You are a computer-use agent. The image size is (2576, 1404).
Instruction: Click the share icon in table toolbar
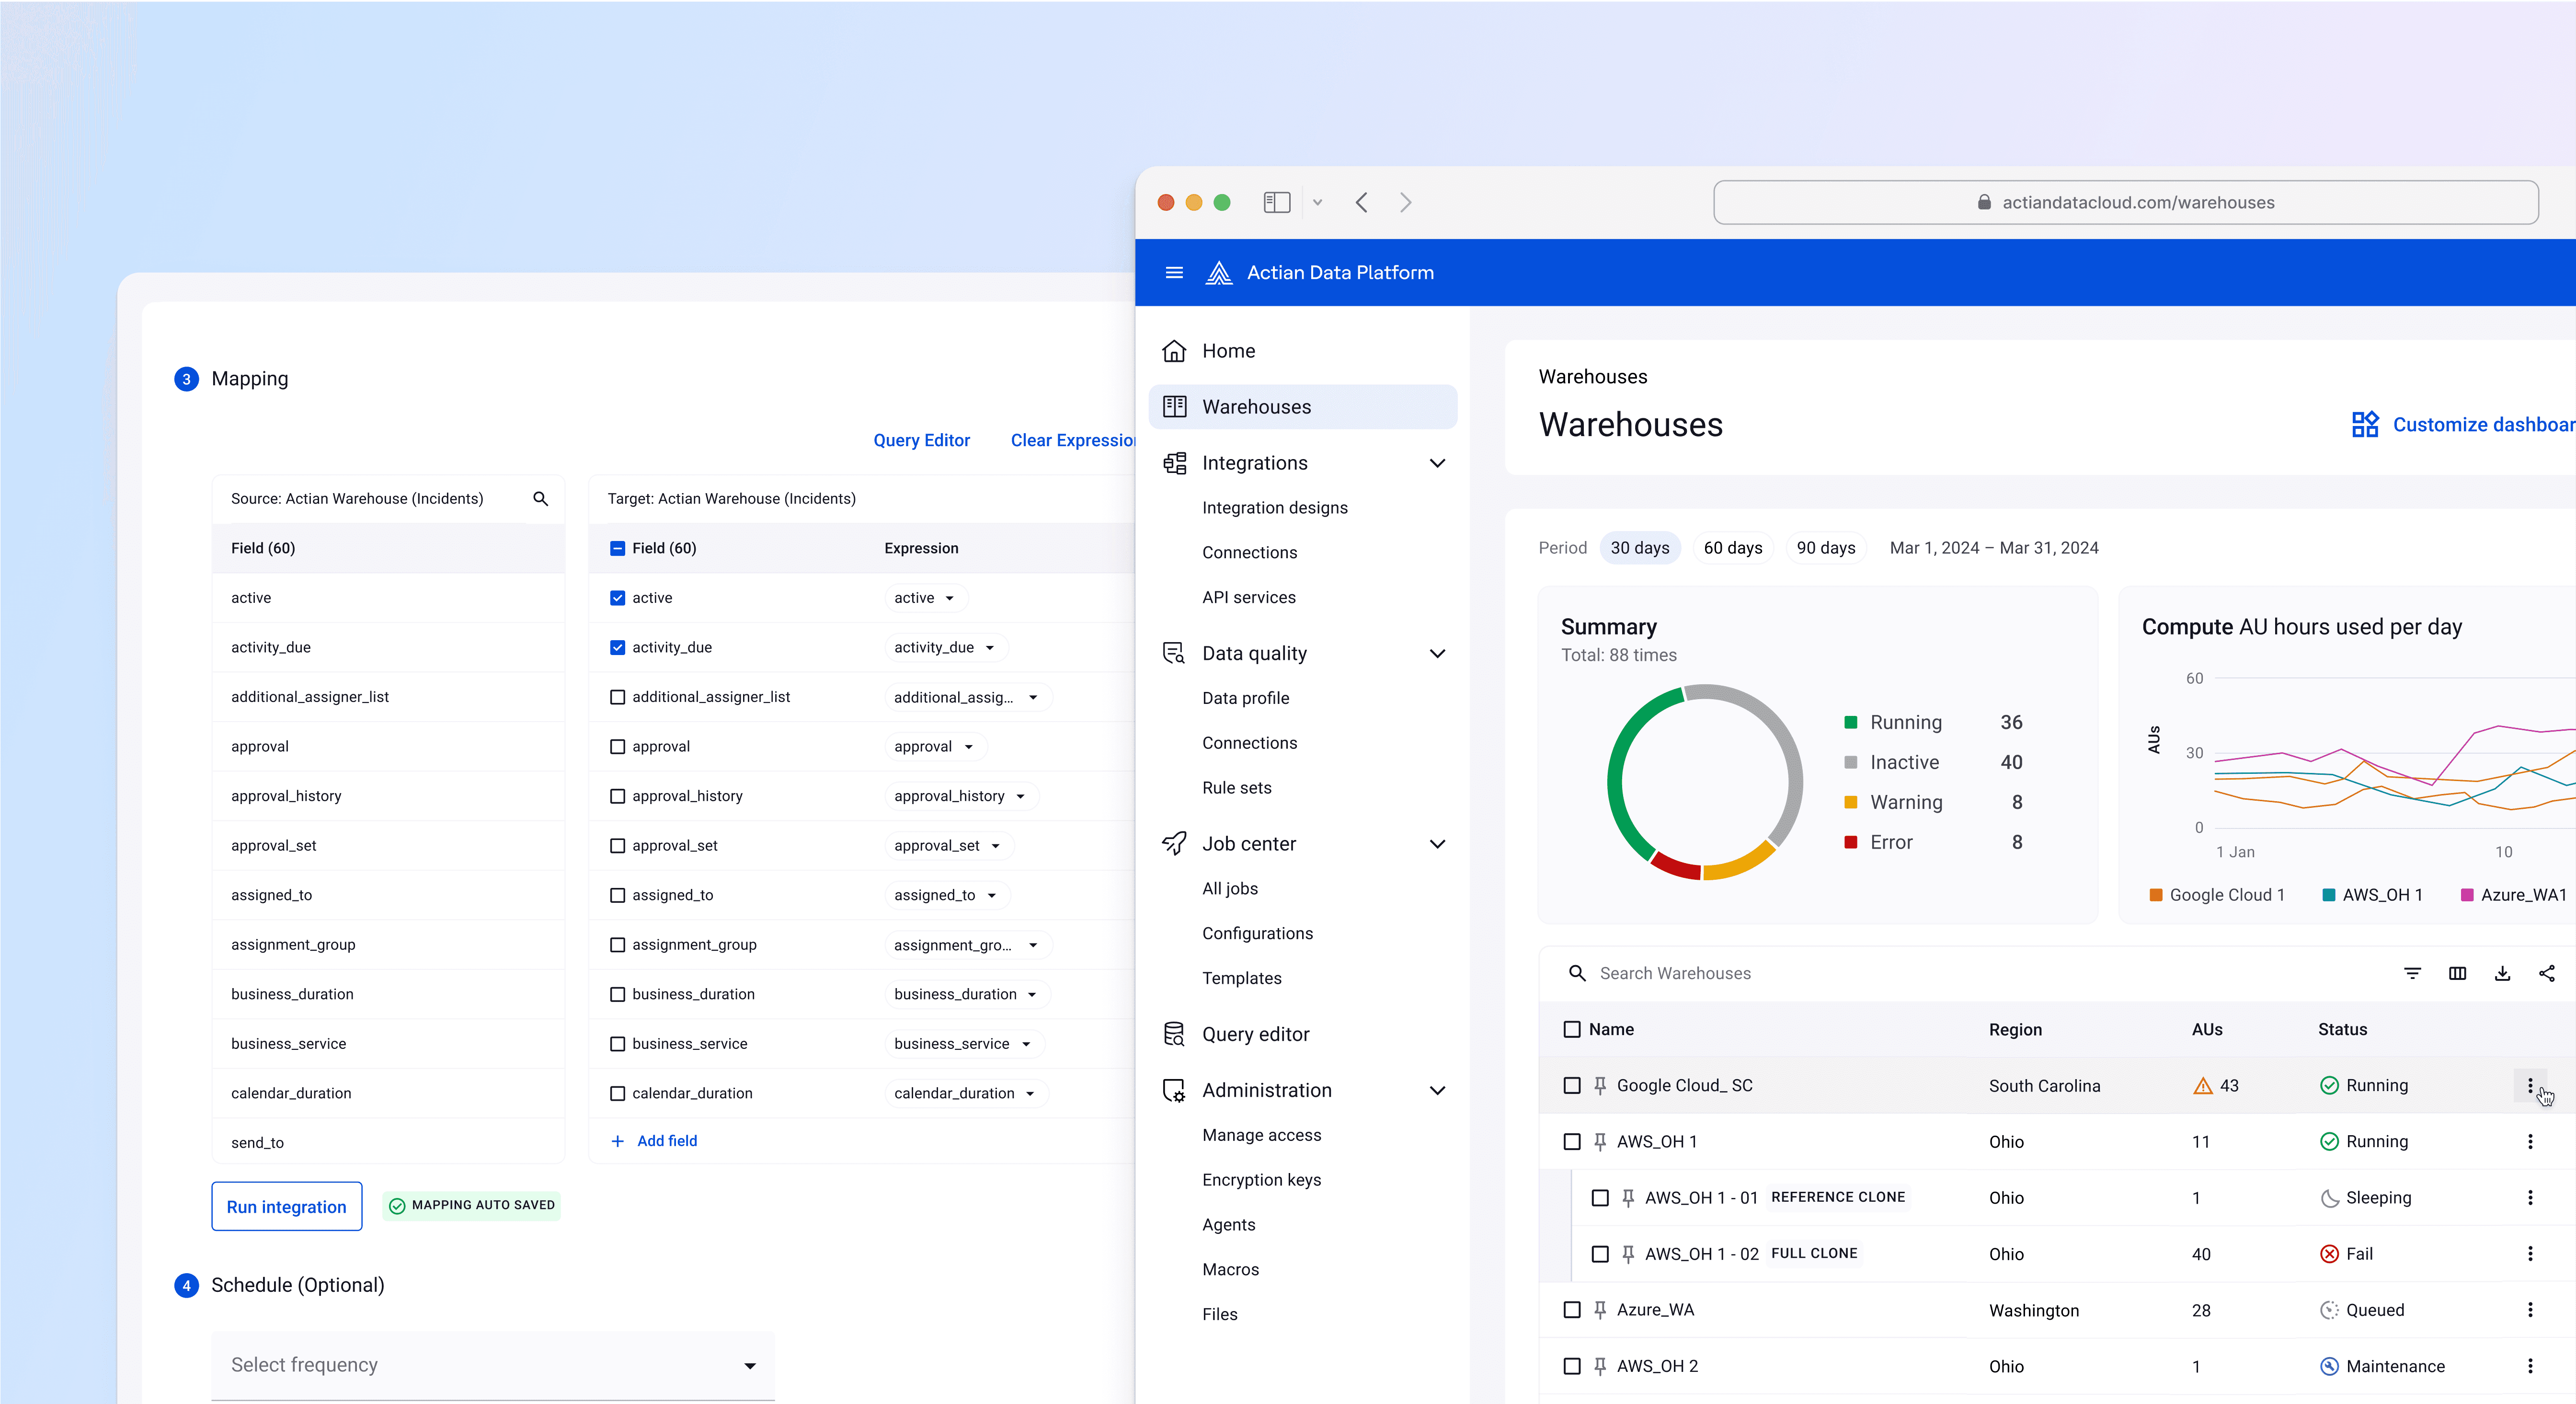coord(2547,973)
